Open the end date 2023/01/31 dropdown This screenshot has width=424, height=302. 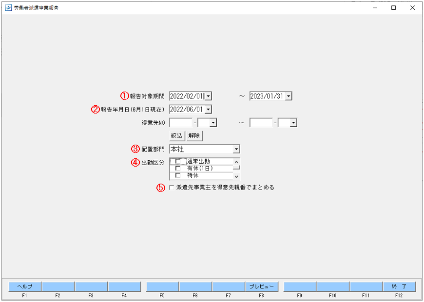tap(289, 96)
